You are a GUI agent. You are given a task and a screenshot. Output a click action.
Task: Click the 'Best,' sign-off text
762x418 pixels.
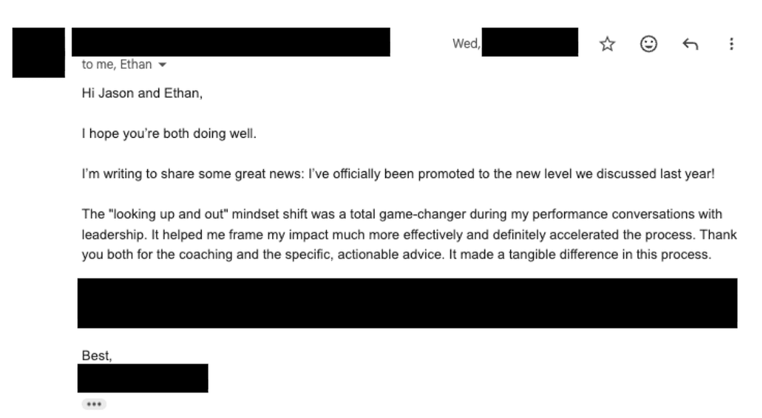click(x=97, y=356)
